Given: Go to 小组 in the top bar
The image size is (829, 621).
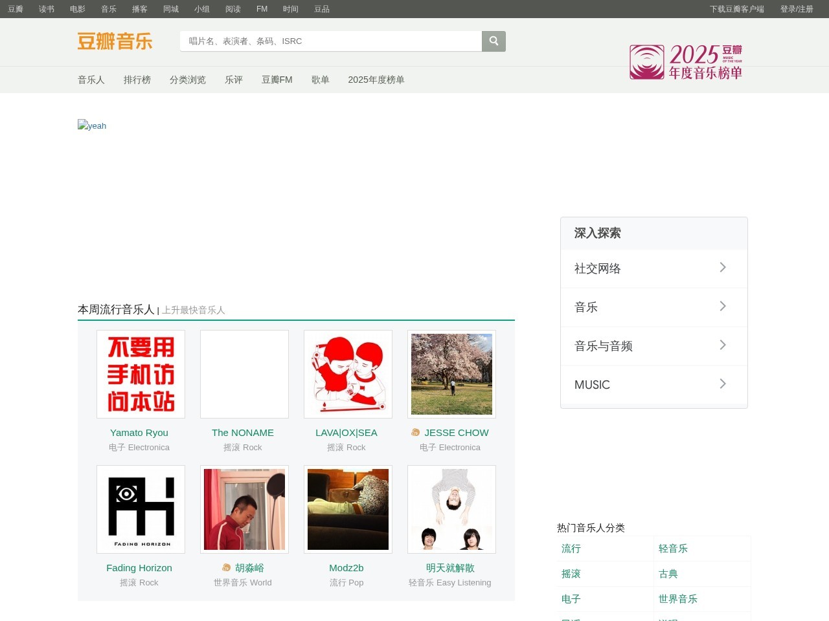Looking at the screenshot, I should [202, 9].
